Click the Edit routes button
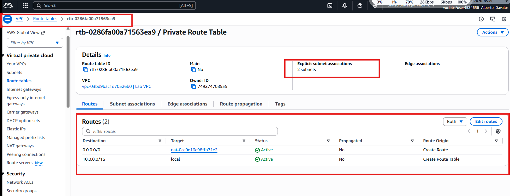 coord(486,122)
